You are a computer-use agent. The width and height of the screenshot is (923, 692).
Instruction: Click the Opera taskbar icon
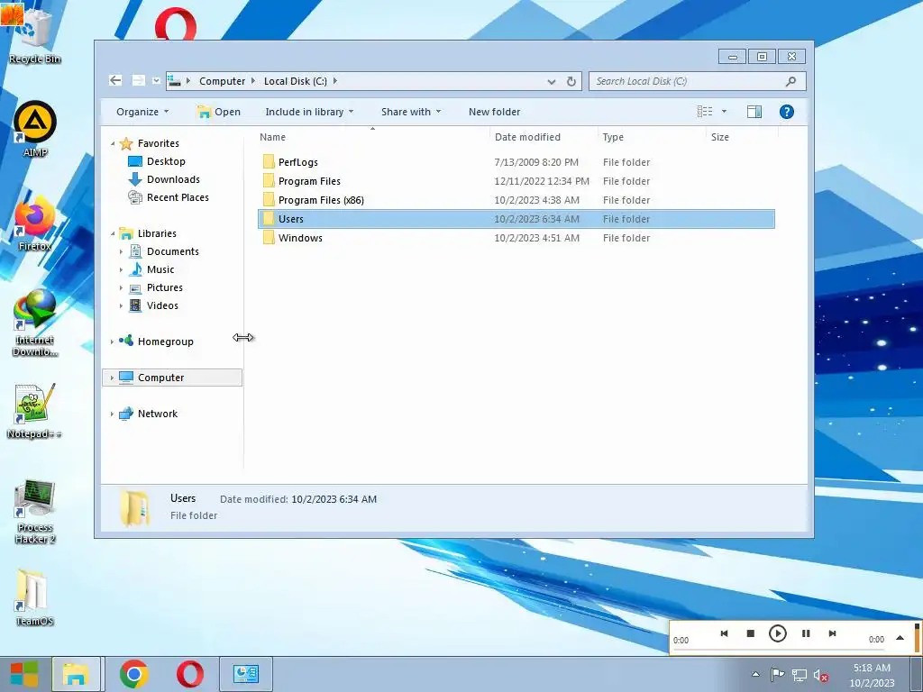click(189, 674)
